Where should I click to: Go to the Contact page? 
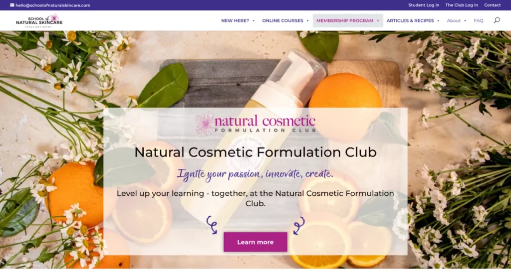point(492,5)
